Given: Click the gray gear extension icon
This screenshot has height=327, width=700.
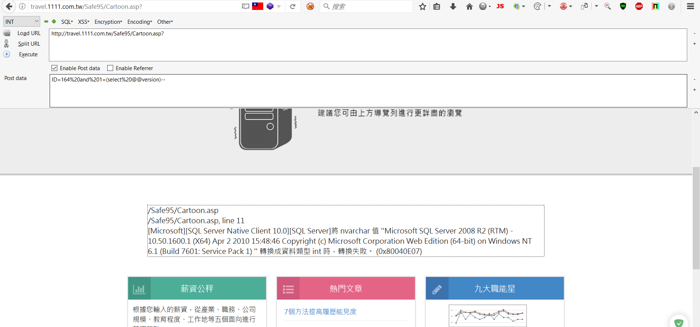Looking at the screenshot, I should pyautogui.click(x=672, y=6).
